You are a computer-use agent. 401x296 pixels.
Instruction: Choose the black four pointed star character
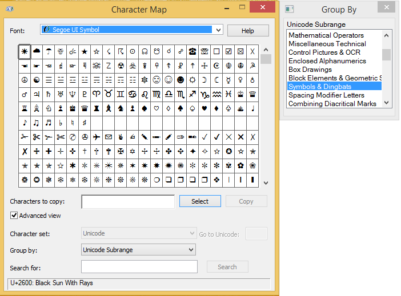click(193, 152)
